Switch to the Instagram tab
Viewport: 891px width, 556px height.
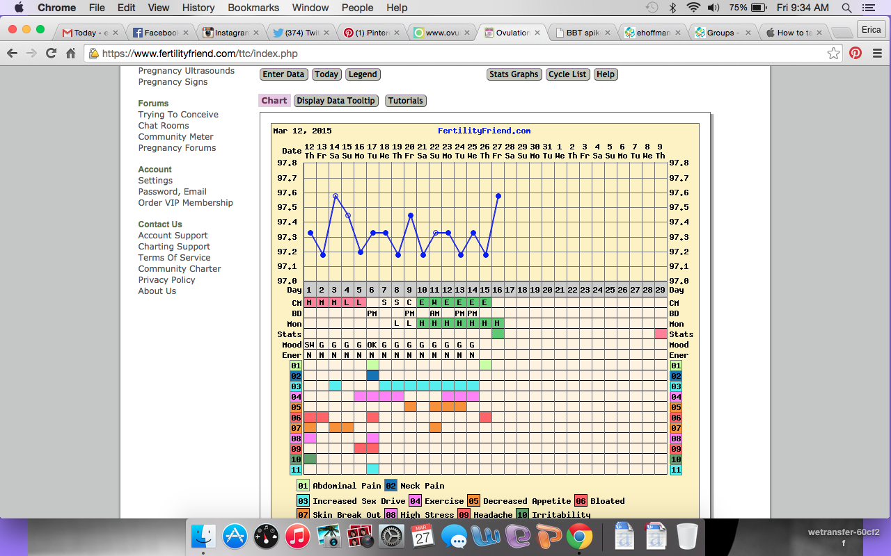pos(230,33)
